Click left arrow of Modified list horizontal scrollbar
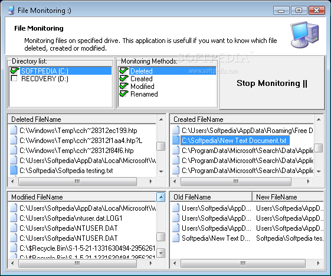The height and width of the screenshot is (276, 331). click(12, 263)
